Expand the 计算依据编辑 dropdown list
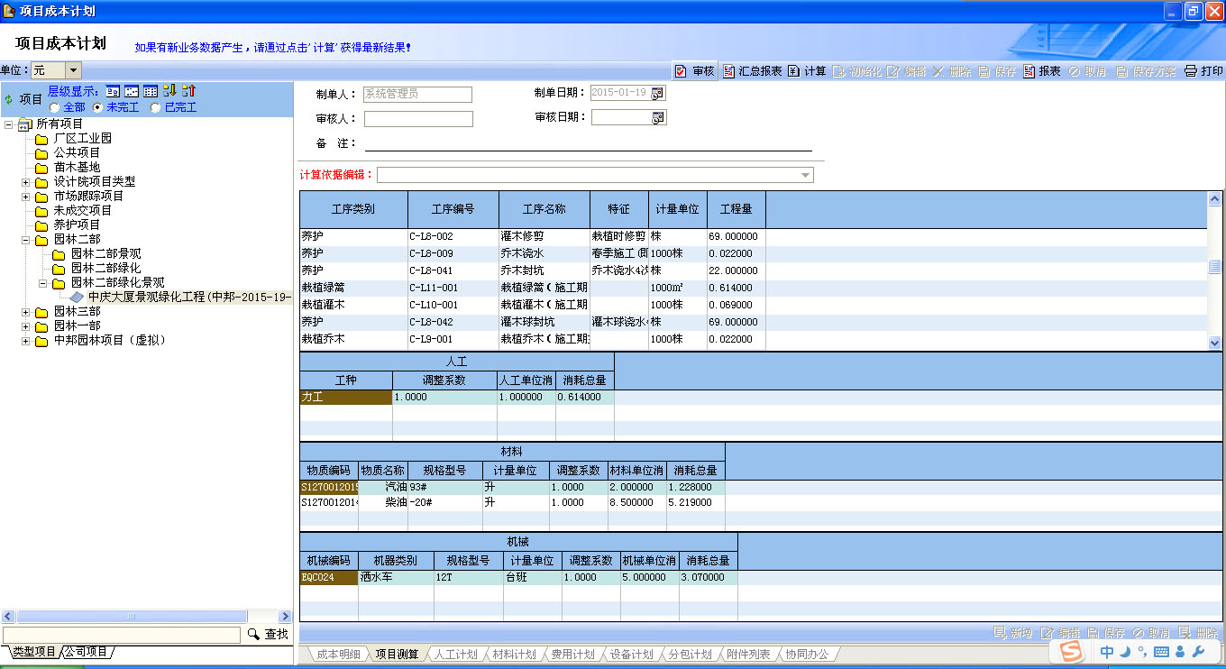Viewport: 1226px width, 669px height. (x=805, y=175)
